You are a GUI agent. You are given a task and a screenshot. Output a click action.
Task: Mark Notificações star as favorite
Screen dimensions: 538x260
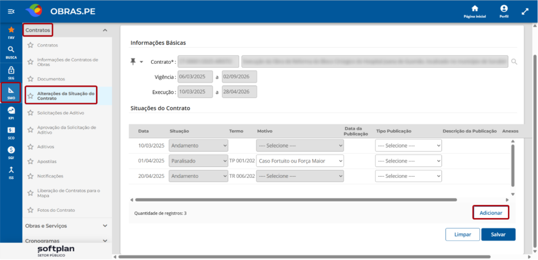30,176
